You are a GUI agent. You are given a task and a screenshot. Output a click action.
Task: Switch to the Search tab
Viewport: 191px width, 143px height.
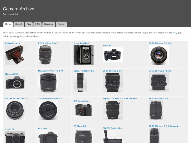(x=19, y=24)
